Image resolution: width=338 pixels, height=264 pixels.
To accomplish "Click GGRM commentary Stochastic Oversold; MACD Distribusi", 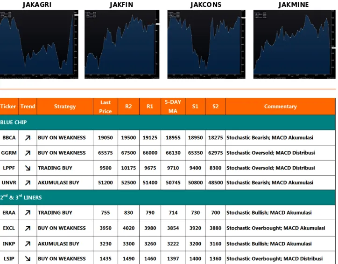I will pos(270,153).
